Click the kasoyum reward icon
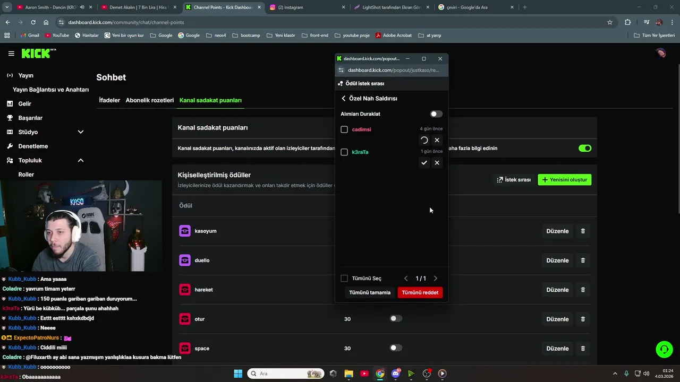Image resolution: width=680 pixels, height=382 pixels. pyautogui.click(x=185, y=231)
